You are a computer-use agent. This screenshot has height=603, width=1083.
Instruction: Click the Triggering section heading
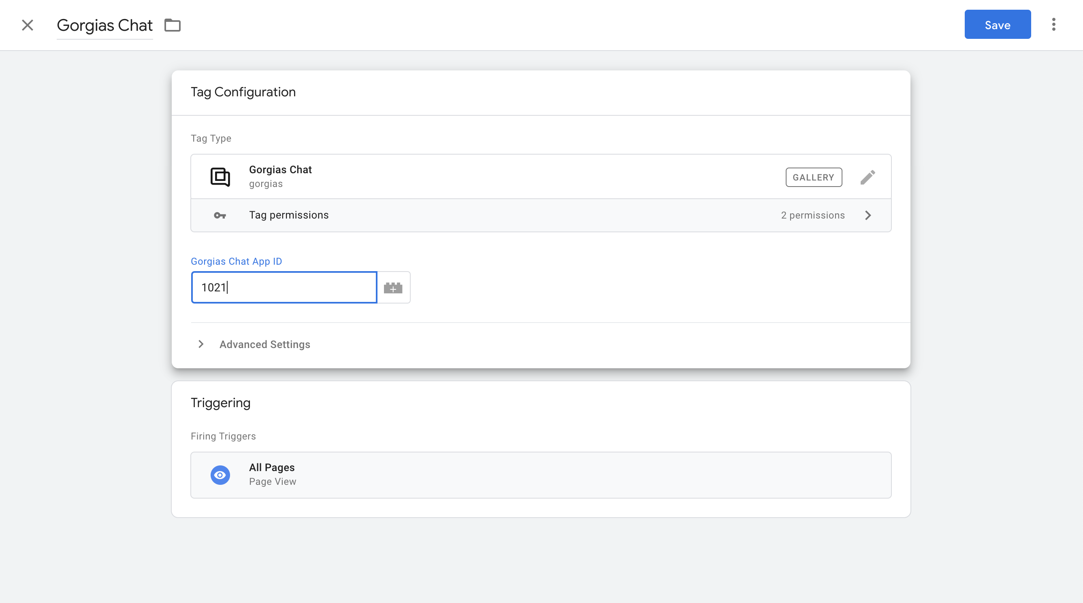click(x=220, y=403)
